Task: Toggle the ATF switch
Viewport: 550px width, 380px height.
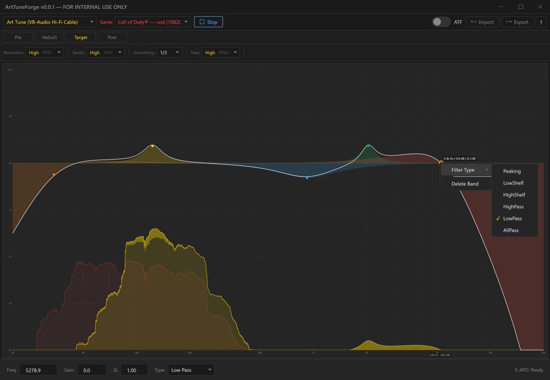Action: click(x=441, y=22)
